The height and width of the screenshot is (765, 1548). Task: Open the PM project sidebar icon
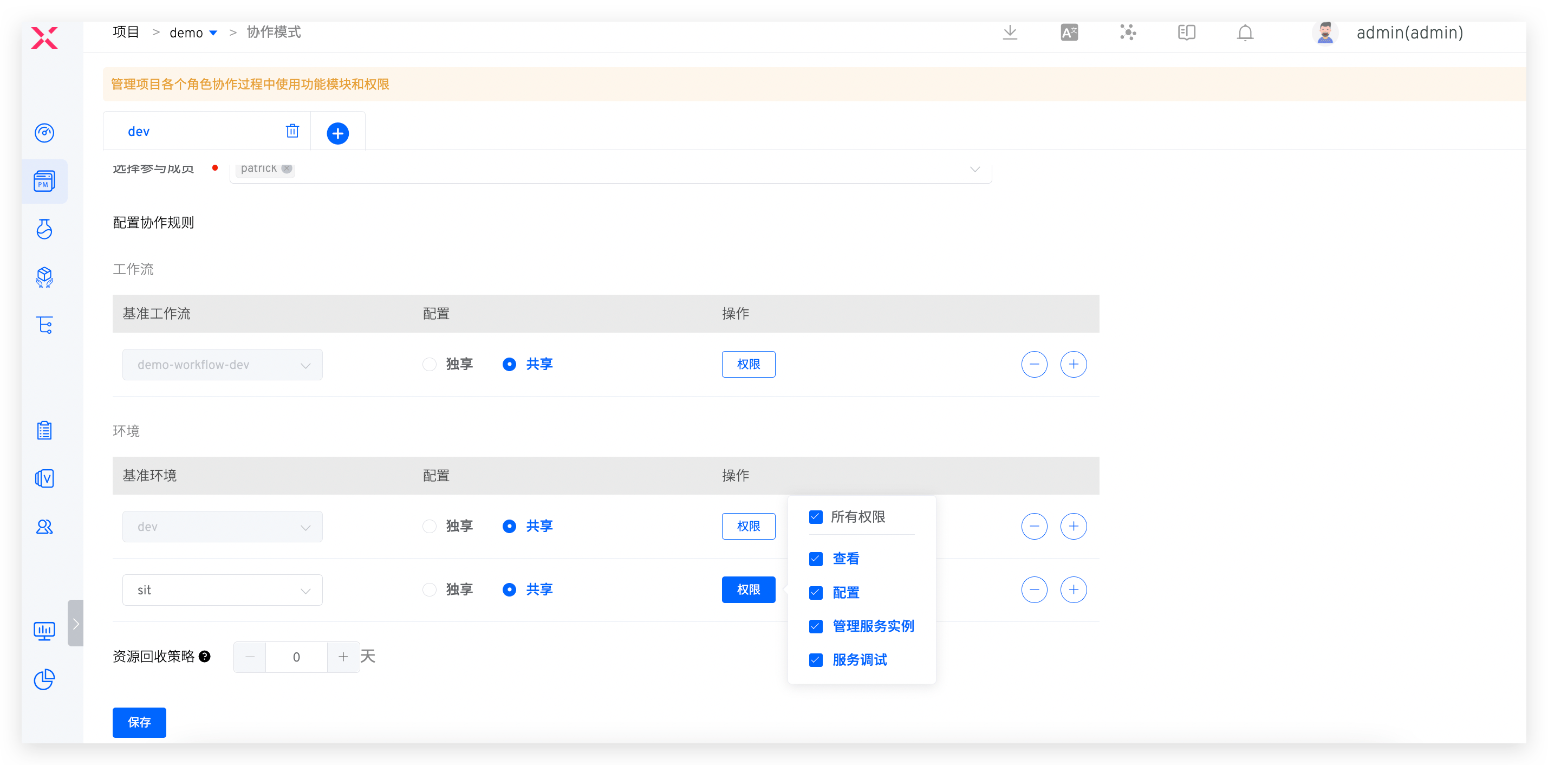point(44,181)
